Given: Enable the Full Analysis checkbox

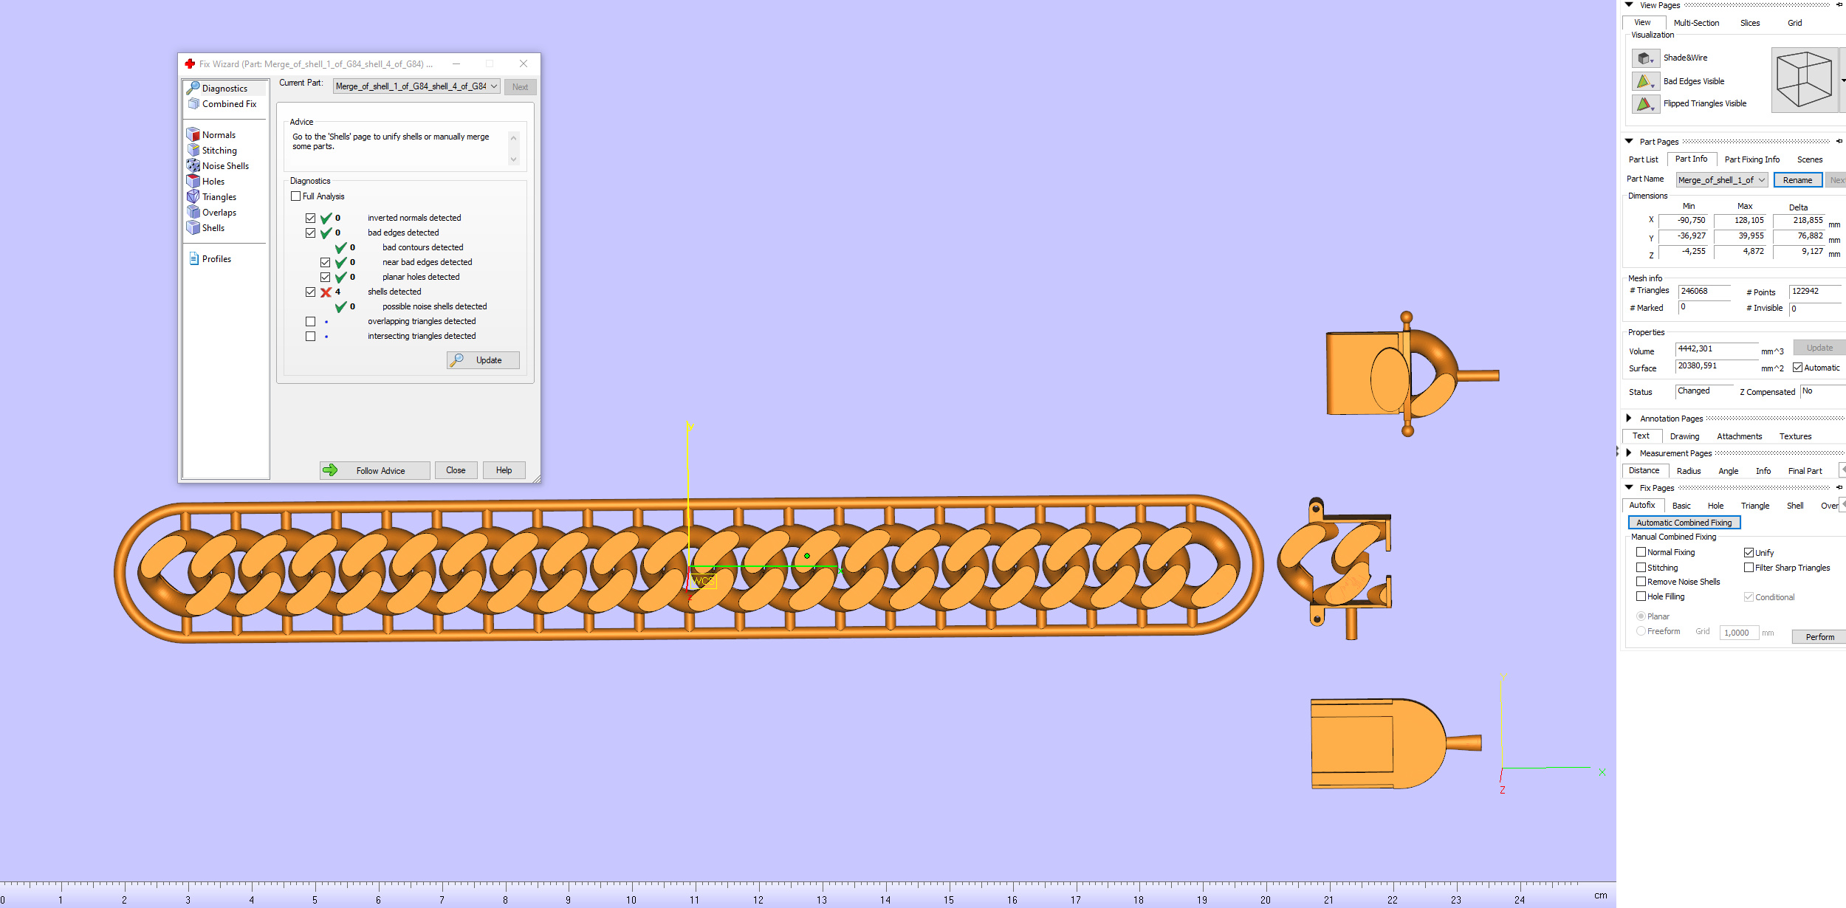Looking at the screenshot, I should (x=295, y=196).
